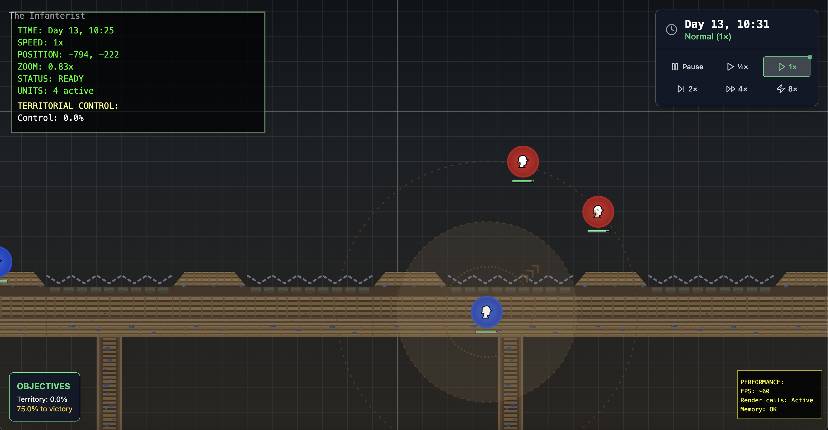828x430 pixels.
Task: Click the health bar under the upper red unit
Action: coord(523,181)
